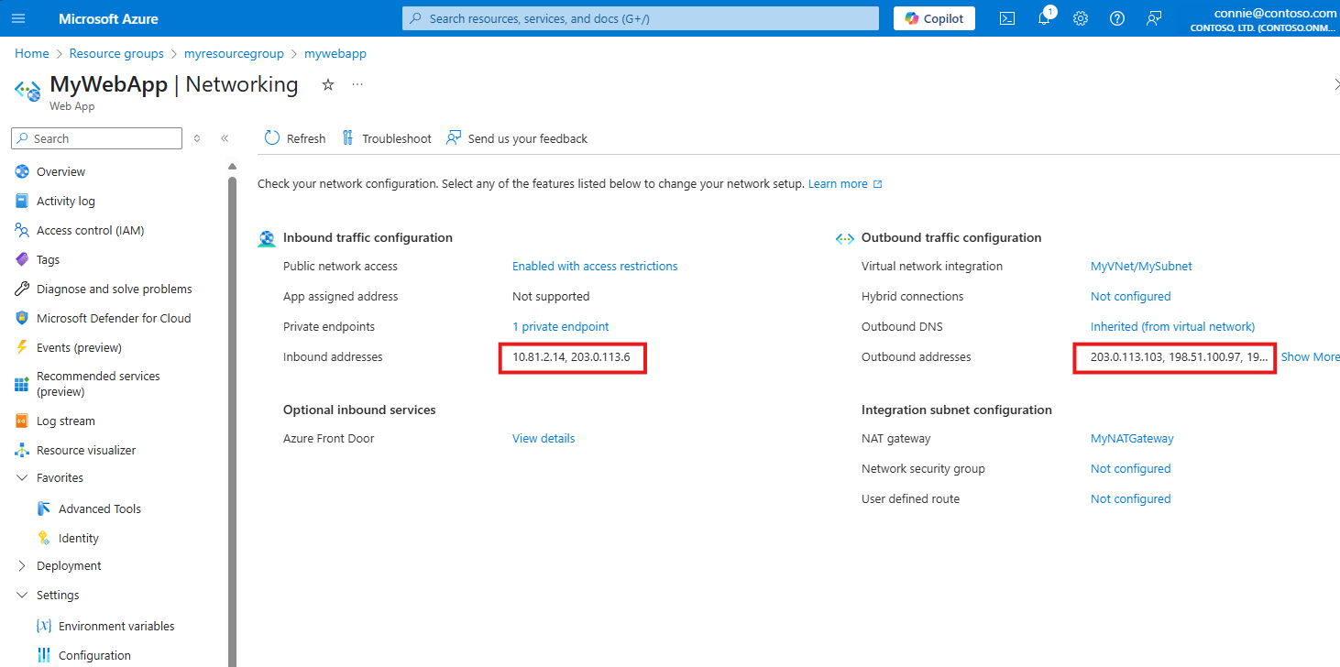Viewport: 1340px width, 667px height.
Task: Click the global resources search box
Action: click(640, 18)
